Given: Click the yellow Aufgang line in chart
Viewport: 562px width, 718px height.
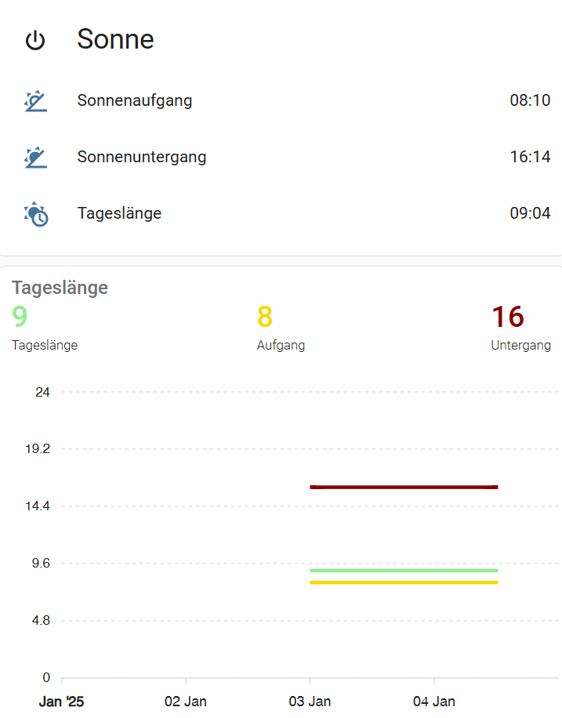Looking at the screenshot, I should point(404,582).
